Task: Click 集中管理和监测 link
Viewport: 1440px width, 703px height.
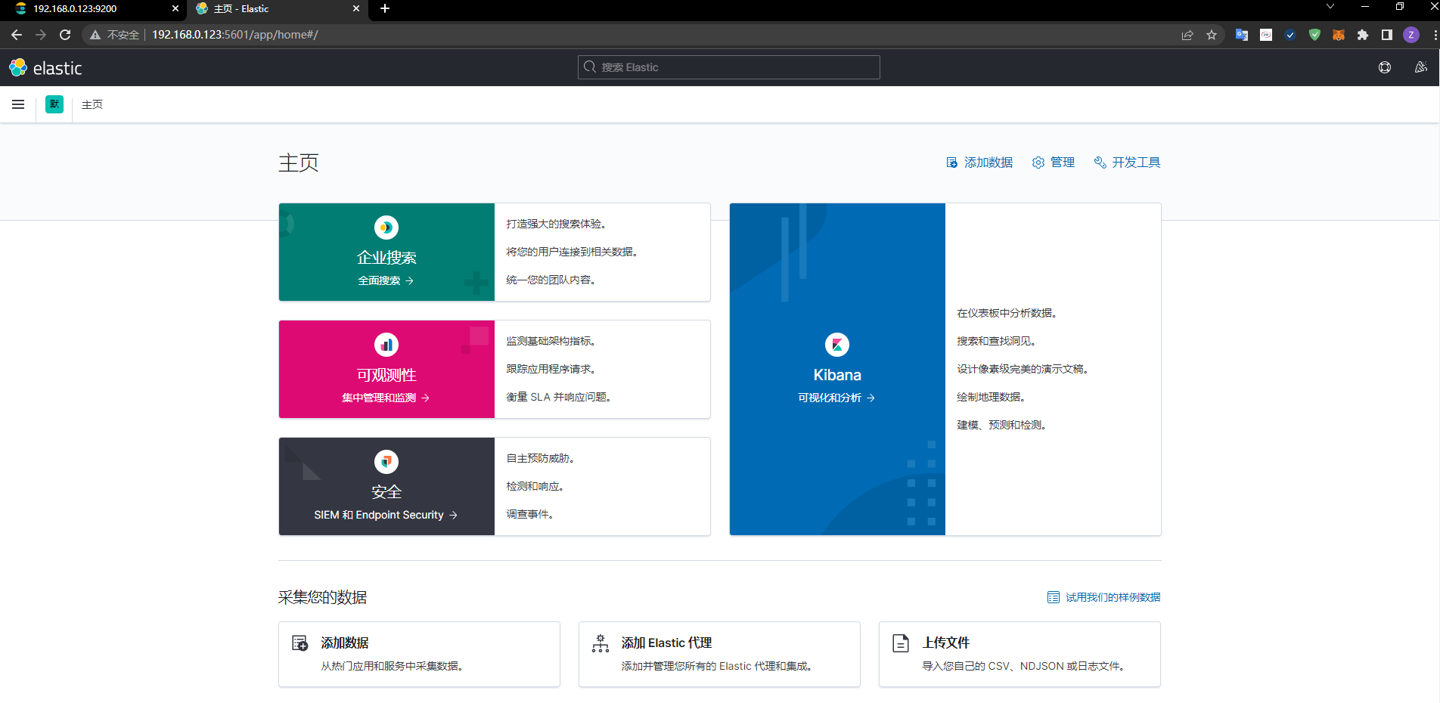Action: [386, 398]
